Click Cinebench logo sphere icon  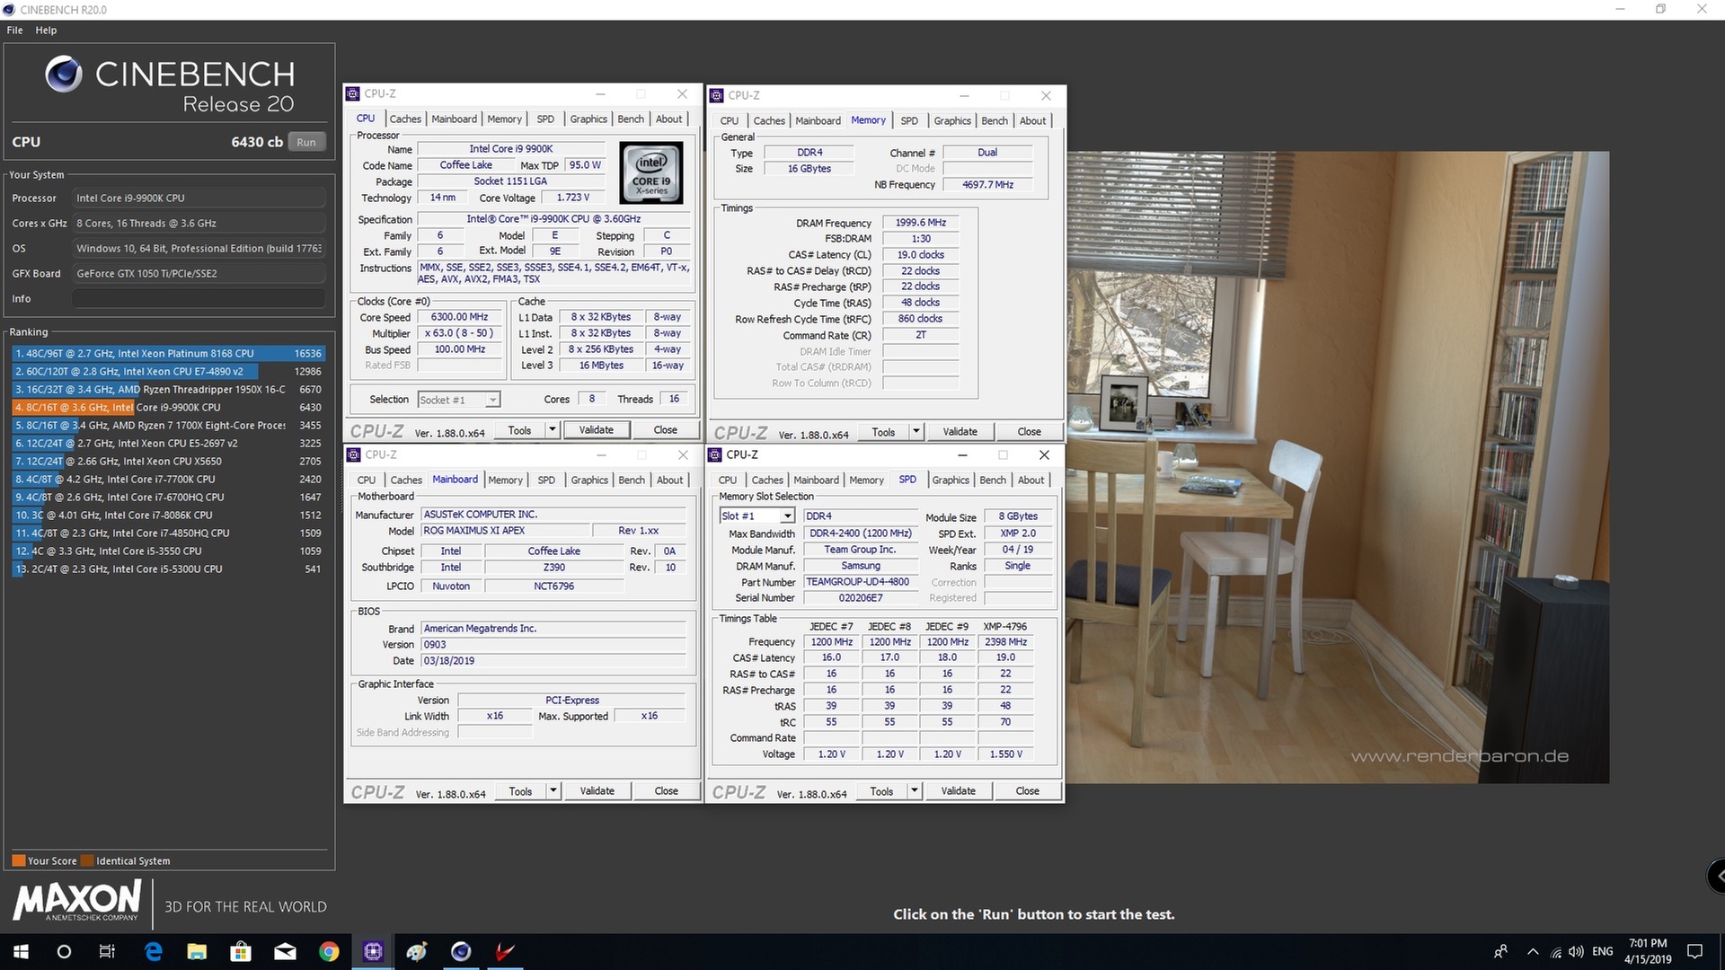point(64,74)
